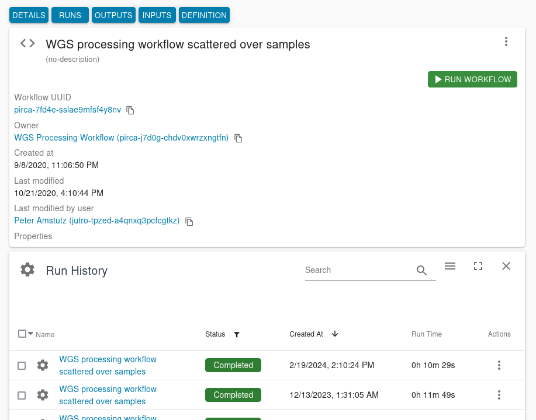Image resolution: width=536 pixels, height=420 pixels.
Task: Click the Run History search magnifier icon
Action: 421,270
